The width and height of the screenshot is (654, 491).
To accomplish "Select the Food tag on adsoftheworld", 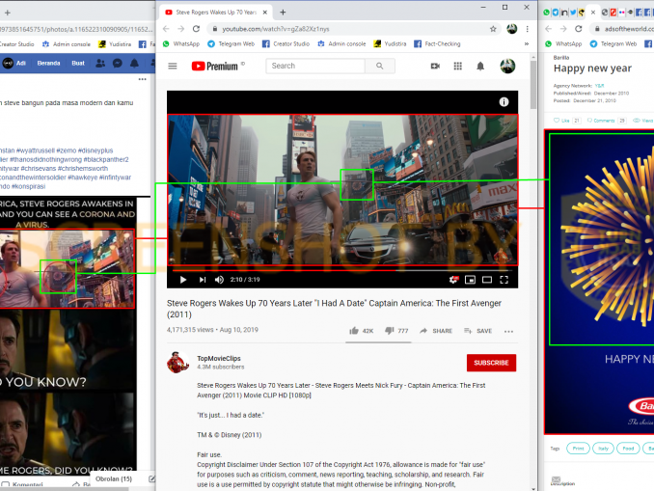I will click(x=628, y=449).
